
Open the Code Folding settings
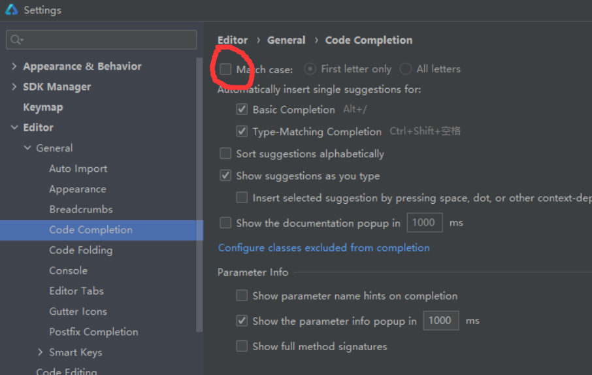click(80, 250)
